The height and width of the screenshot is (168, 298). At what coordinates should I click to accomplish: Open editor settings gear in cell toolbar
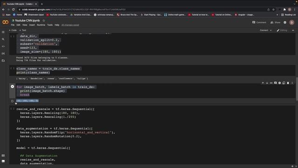pos(279,83)
